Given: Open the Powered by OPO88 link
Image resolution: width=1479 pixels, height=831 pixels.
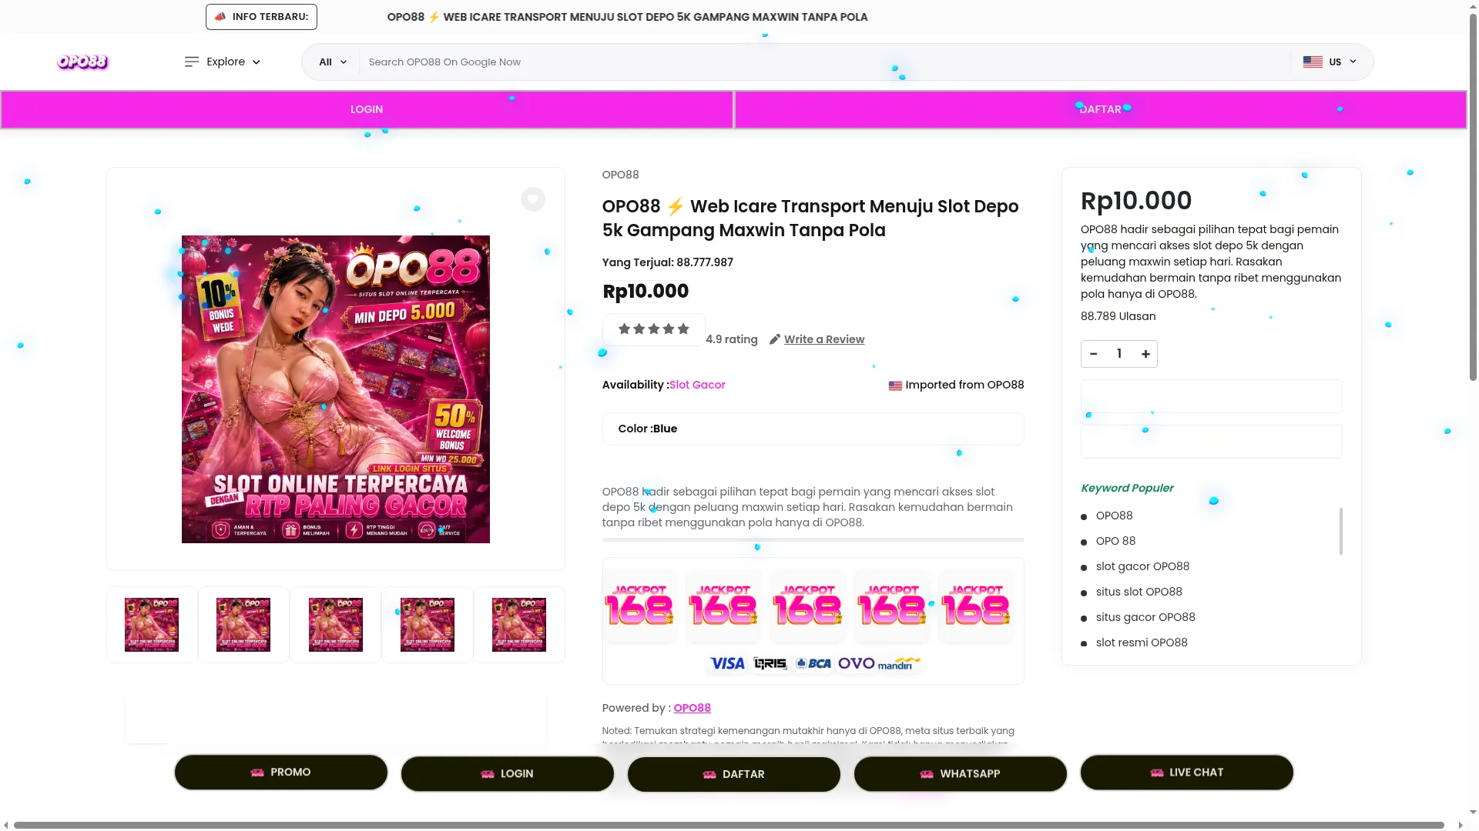Looking at the screenshot, I should [x=693, y=708].
